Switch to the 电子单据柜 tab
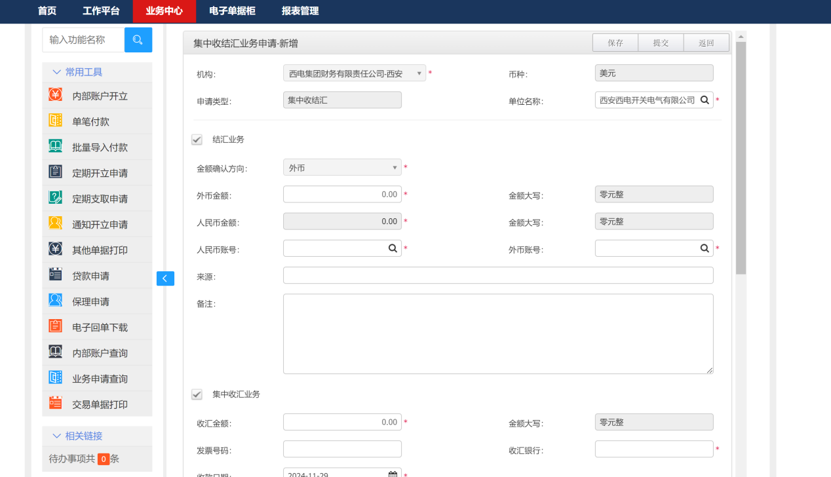Image resolution: width=831 pixels, height=477 pixels. point(232,11)
